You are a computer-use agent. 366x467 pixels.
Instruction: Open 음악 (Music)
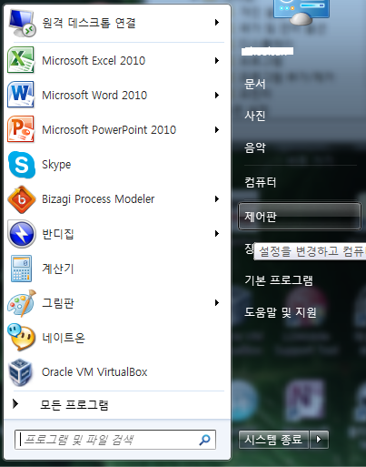255,147
